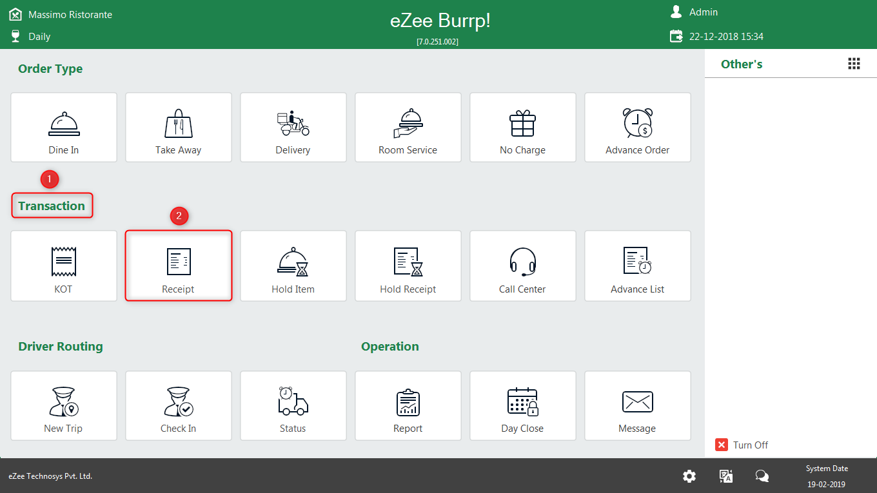View the Hold Item list
Screen dimensions: 877x493
(x=293, y=266)
